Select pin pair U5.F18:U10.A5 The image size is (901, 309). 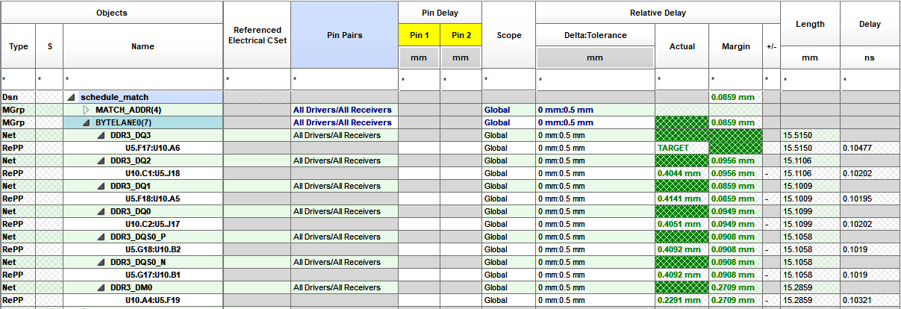pos(152,199)
